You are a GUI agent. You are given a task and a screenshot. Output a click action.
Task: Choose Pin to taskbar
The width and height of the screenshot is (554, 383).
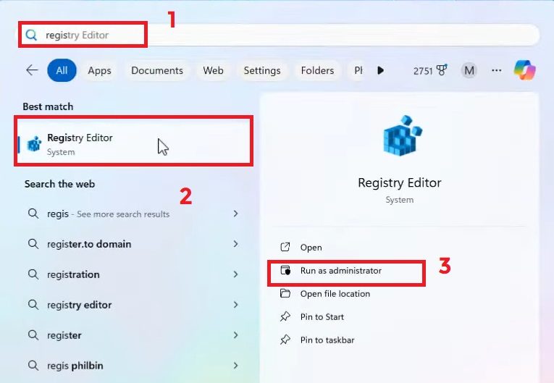coord(327,340)
